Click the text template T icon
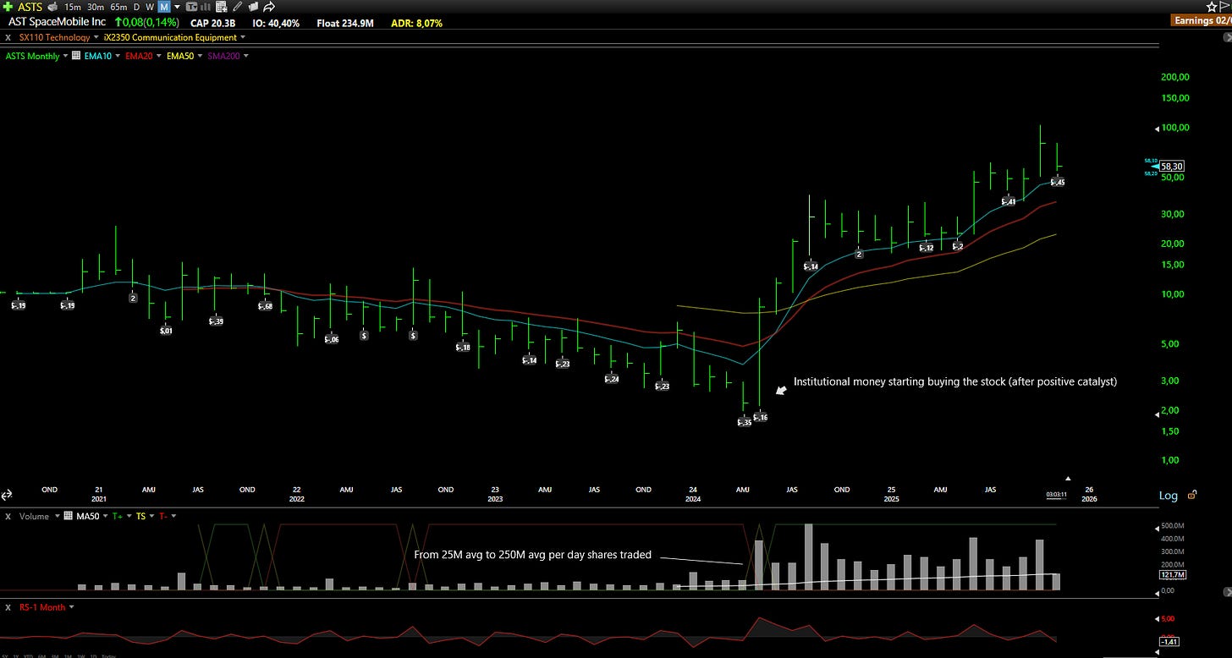Viewport: 1232px width, 658px height. 192,7
